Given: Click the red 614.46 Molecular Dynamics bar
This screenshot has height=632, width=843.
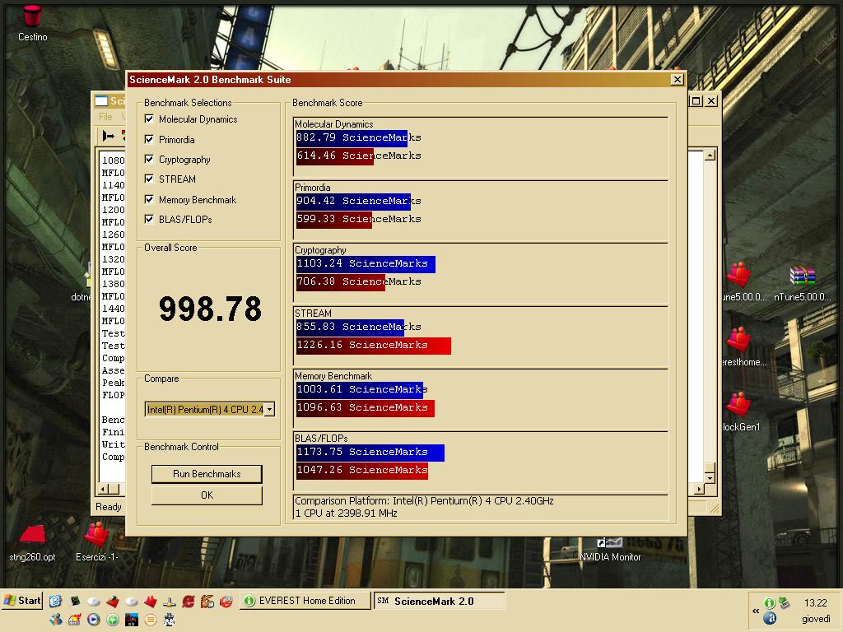Looking at the screenshot, I should [335, 156].
